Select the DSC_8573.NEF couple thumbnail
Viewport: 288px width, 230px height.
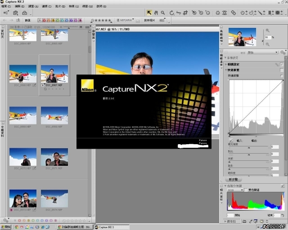[x=23, y=199]
